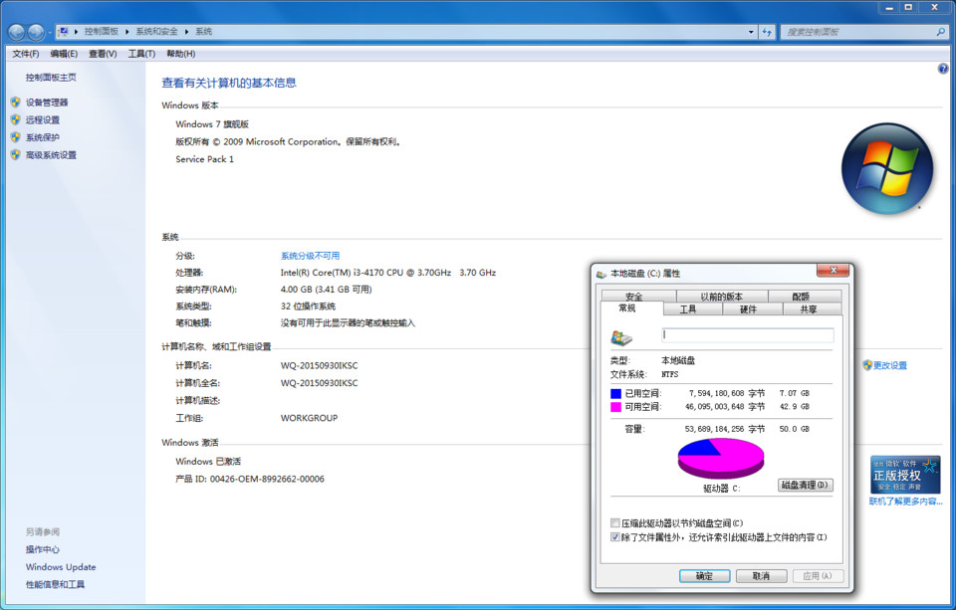Click the shield icon beside 高级系统设置
The height and width of the screenshot is (610, 956).
pos(15,155)
